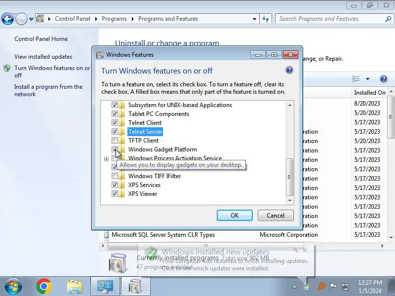Click the Windows TIFF IFilter folder icon
The image size is (395, 296).
click(121, 176)
